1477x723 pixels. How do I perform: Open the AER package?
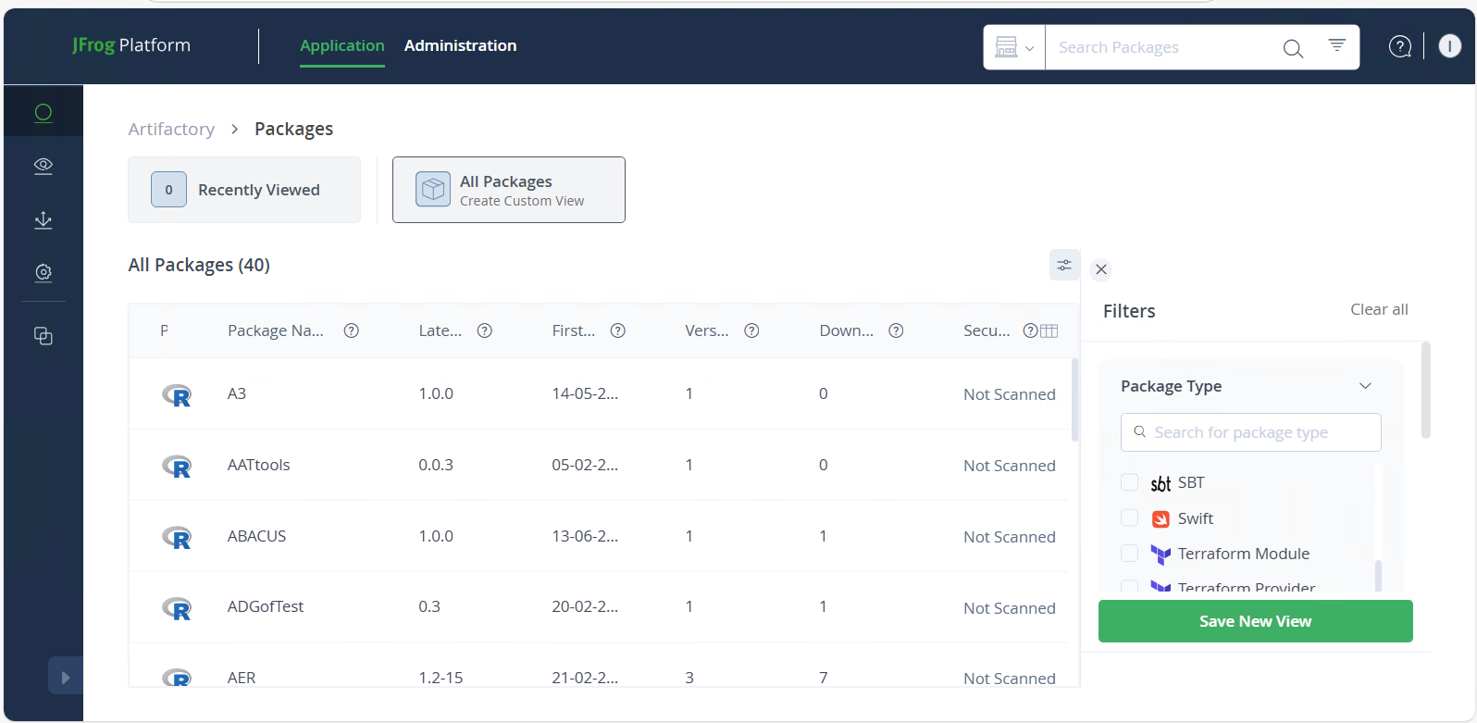(242, 678)
